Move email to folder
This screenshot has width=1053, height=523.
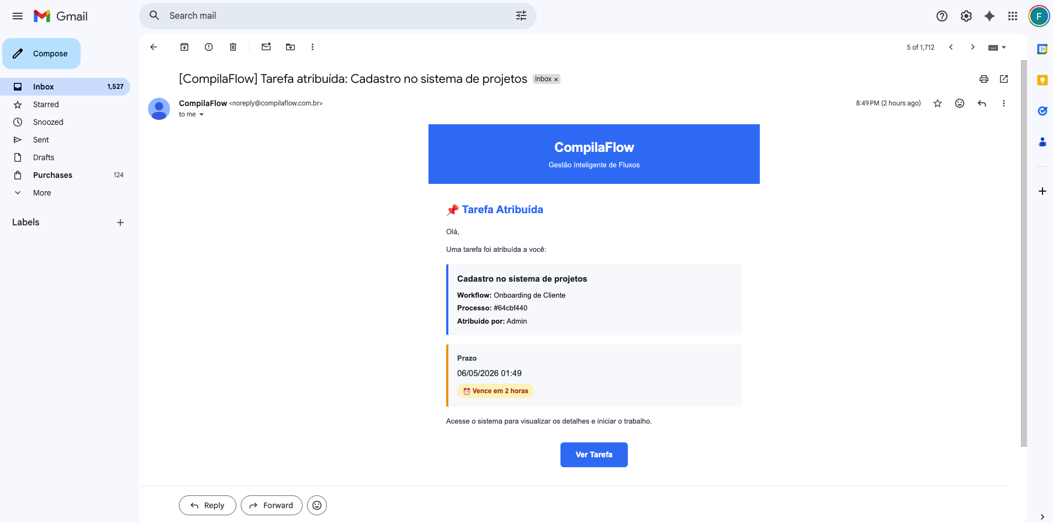coord(290,47)
